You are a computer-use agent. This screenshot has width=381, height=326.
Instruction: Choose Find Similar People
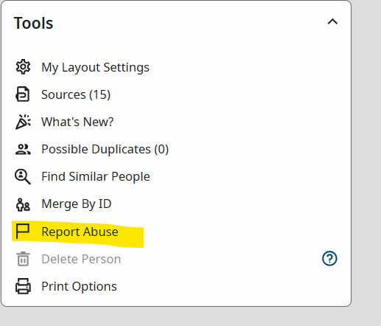(96, 176)
